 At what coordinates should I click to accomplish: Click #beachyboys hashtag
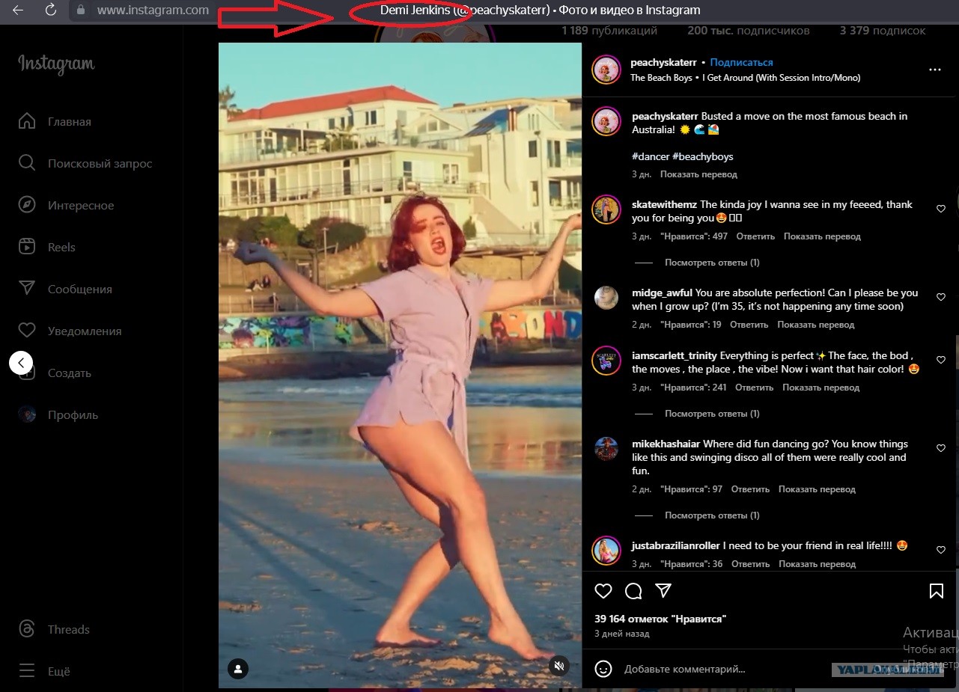(703, 156)
